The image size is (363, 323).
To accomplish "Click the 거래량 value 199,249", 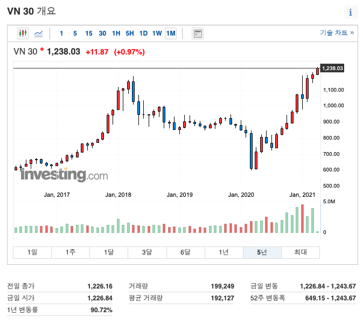I will click(222, 286).
